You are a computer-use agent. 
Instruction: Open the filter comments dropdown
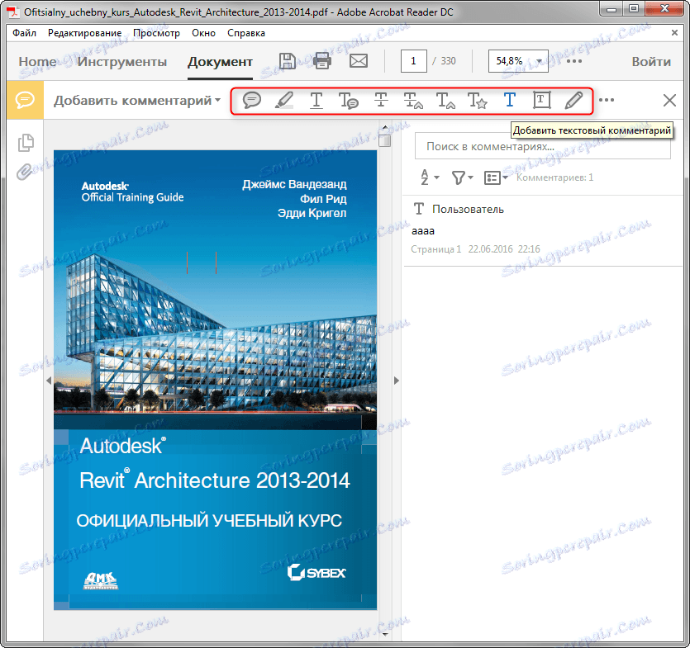pyautogui.click(x=462, y=177)
